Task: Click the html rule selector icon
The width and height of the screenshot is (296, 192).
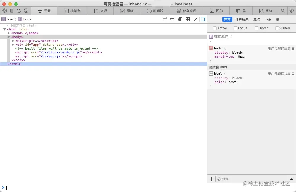Action: (x=211, y=74)
